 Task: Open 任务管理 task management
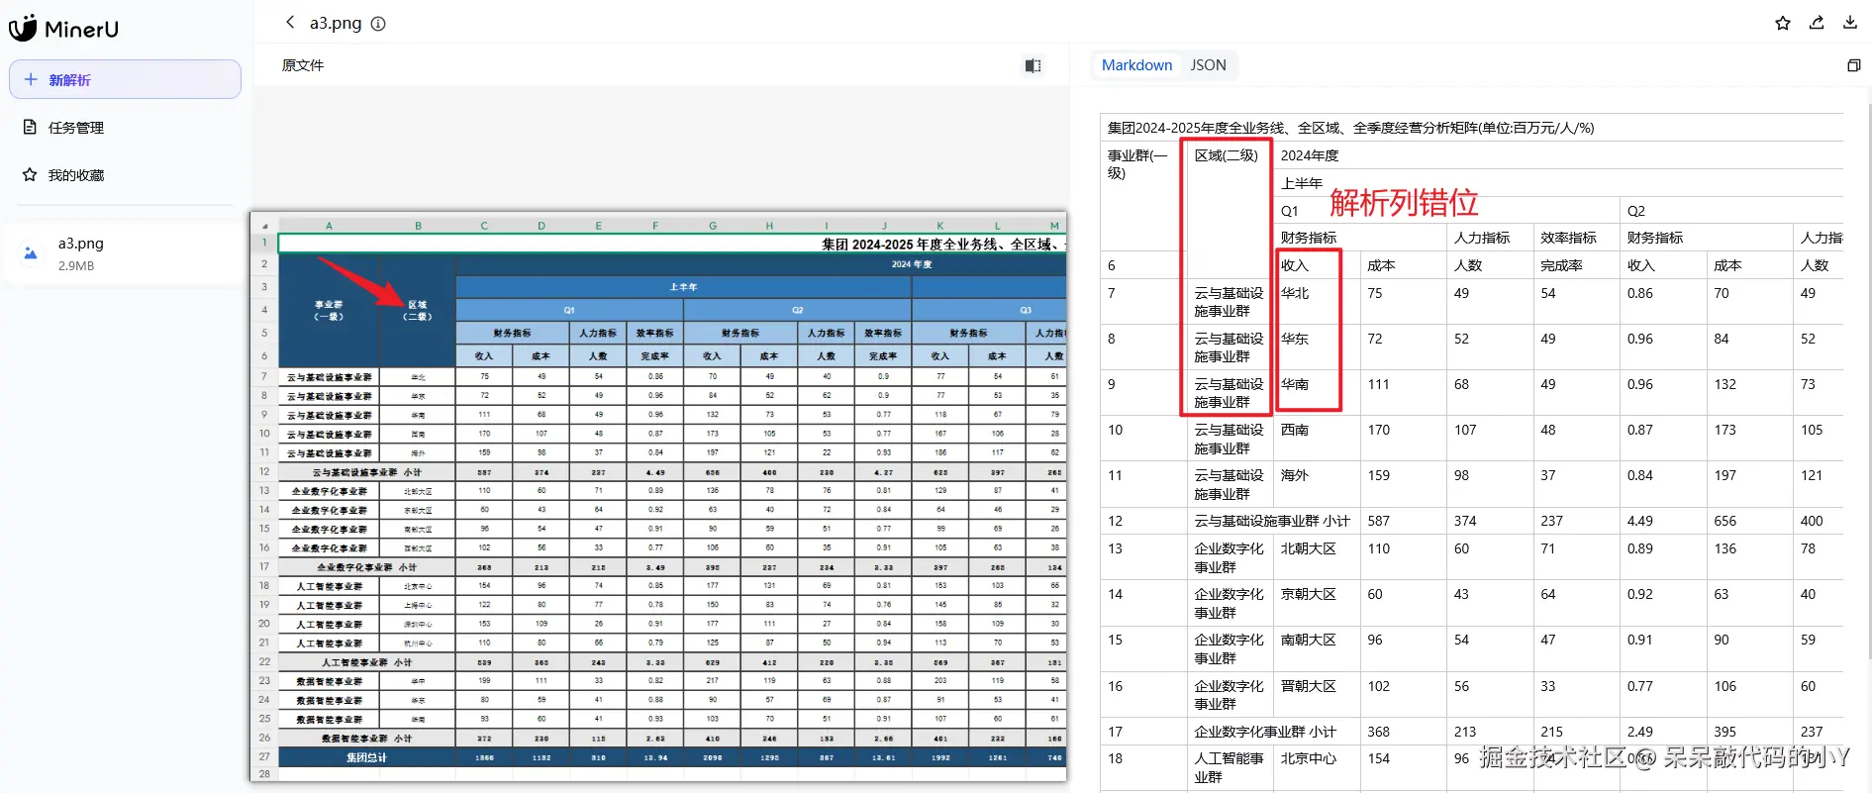(x=76, y=128)
